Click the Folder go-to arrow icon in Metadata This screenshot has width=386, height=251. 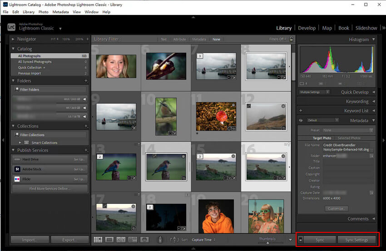point(371,156)
